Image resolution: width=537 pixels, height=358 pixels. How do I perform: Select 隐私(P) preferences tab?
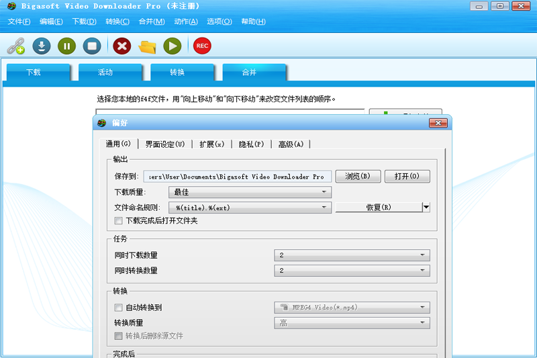251,144
